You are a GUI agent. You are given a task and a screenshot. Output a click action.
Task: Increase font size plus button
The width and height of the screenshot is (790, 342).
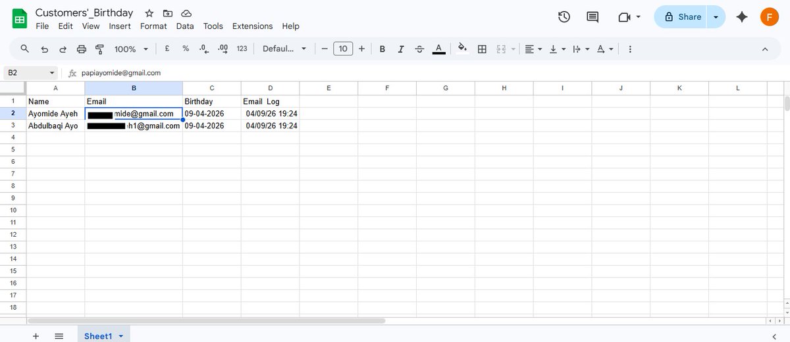361,49
